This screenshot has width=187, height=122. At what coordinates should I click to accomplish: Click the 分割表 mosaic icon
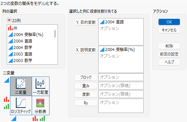(40, 103)
